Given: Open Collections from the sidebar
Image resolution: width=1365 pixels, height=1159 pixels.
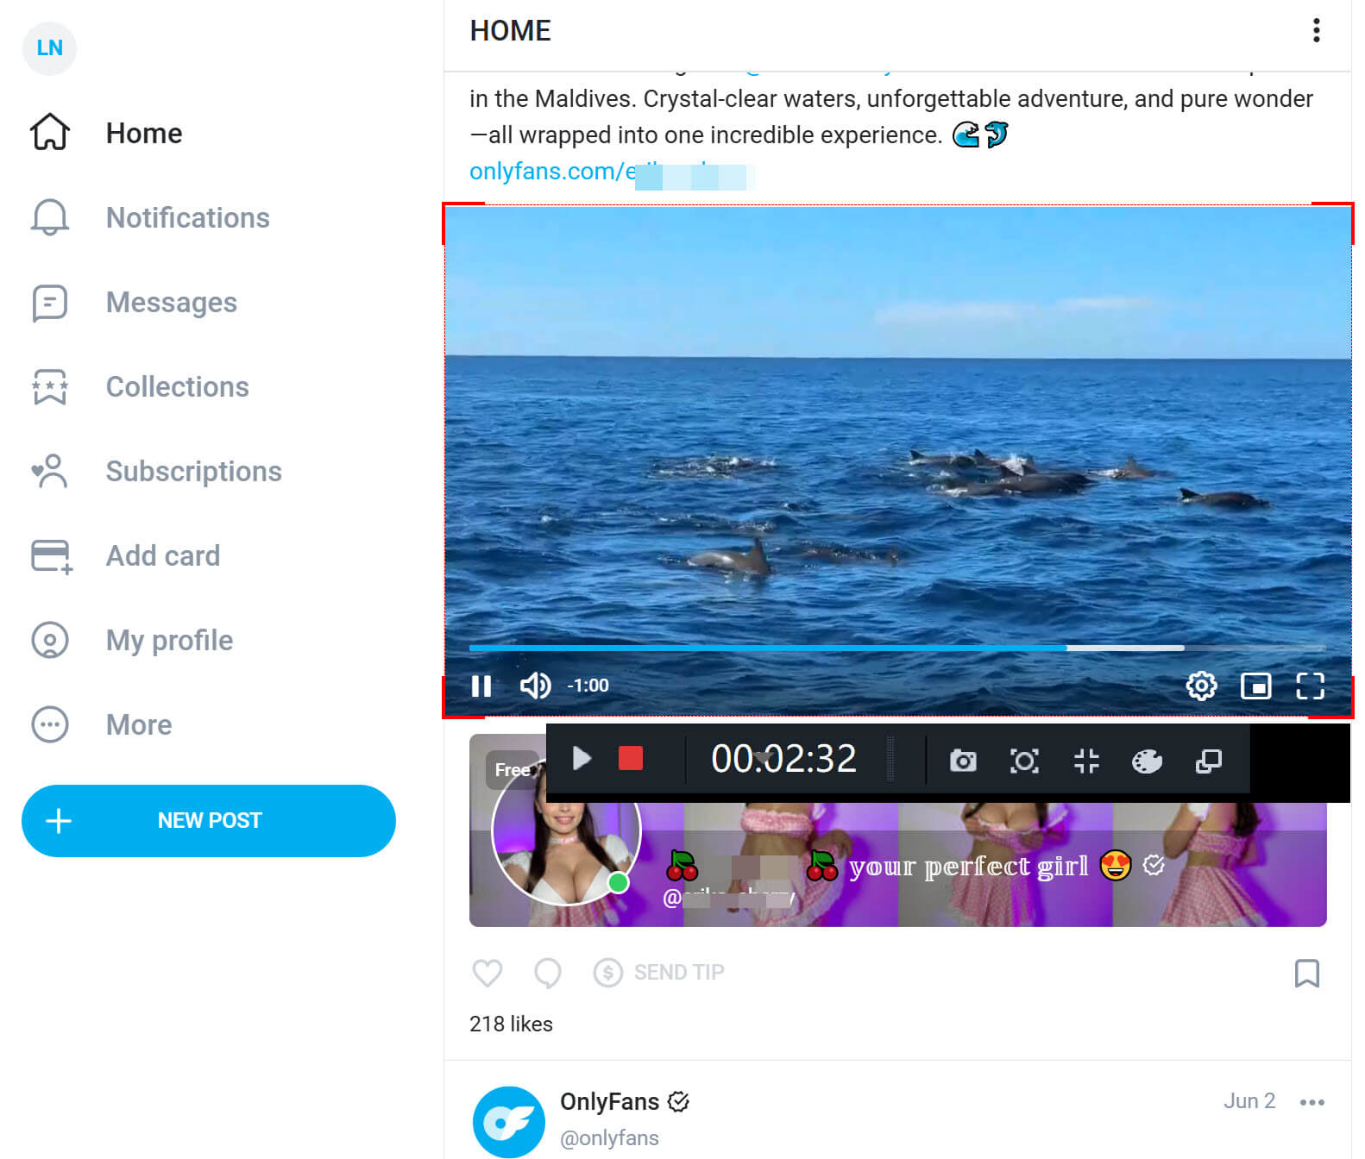Looking at the screenshot, I should click(177, 386).
